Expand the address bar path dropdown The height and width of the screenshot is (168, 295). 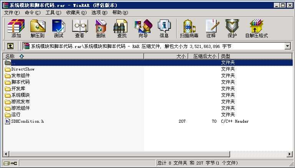287,46
